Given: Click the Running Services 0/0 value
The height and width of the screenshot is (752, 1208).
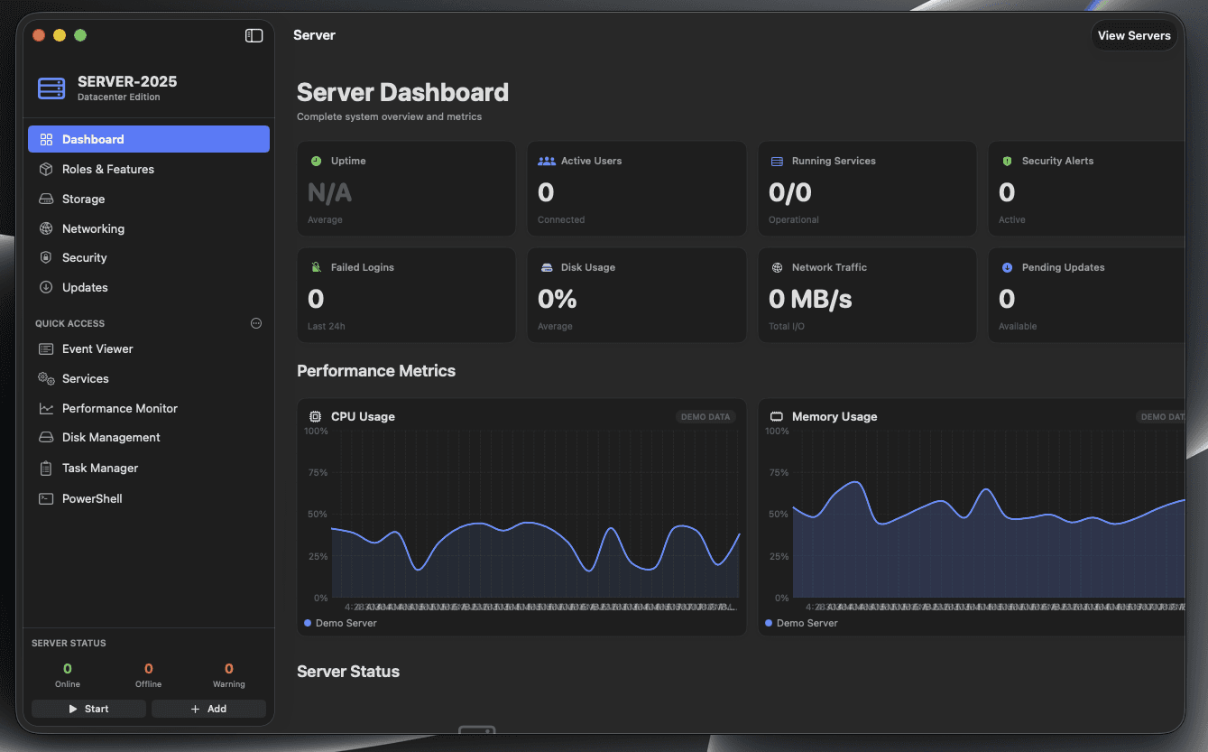Looking at the screenshot, I should (790, 192).
